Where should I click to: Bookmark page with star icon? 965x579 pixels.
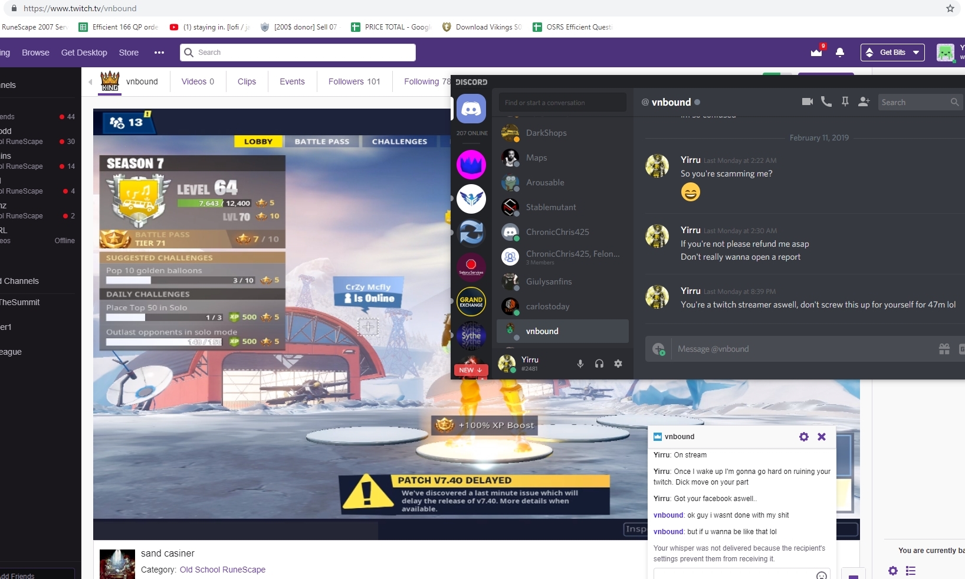pyautogui.click(x=950, y=8)
